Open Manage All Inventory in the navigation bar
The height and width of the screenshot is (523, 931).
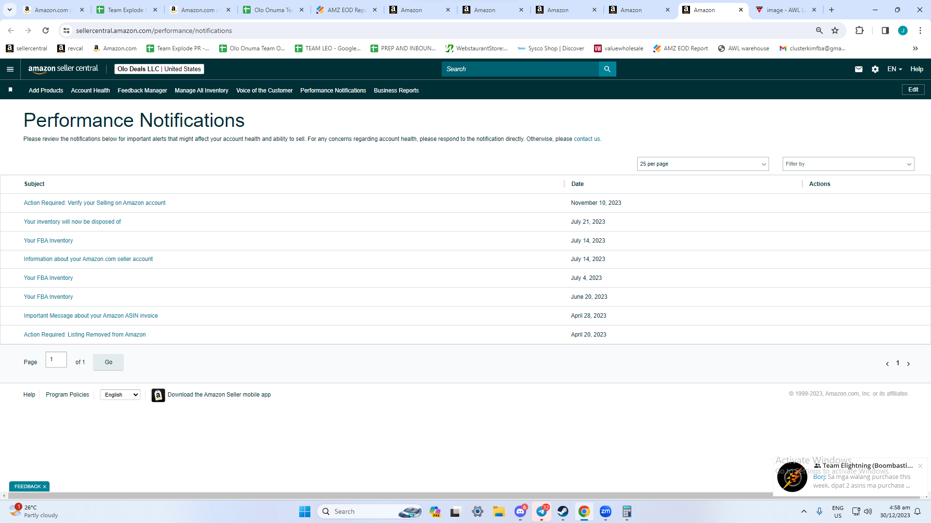click(201, 91)
